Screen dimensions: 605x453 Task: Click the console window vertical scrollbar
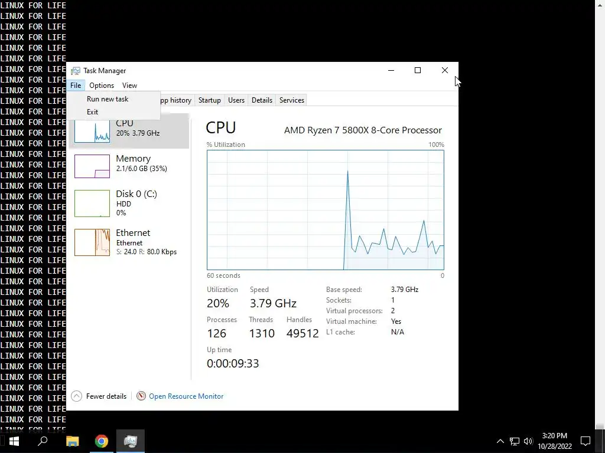pyautogui.click(x=600, y=215)
